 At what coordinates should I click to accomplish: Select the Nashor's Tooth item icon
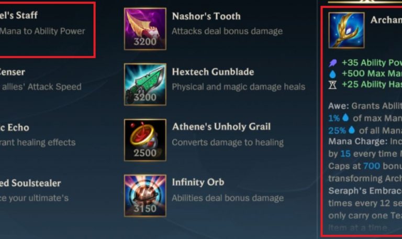[145, 29]
